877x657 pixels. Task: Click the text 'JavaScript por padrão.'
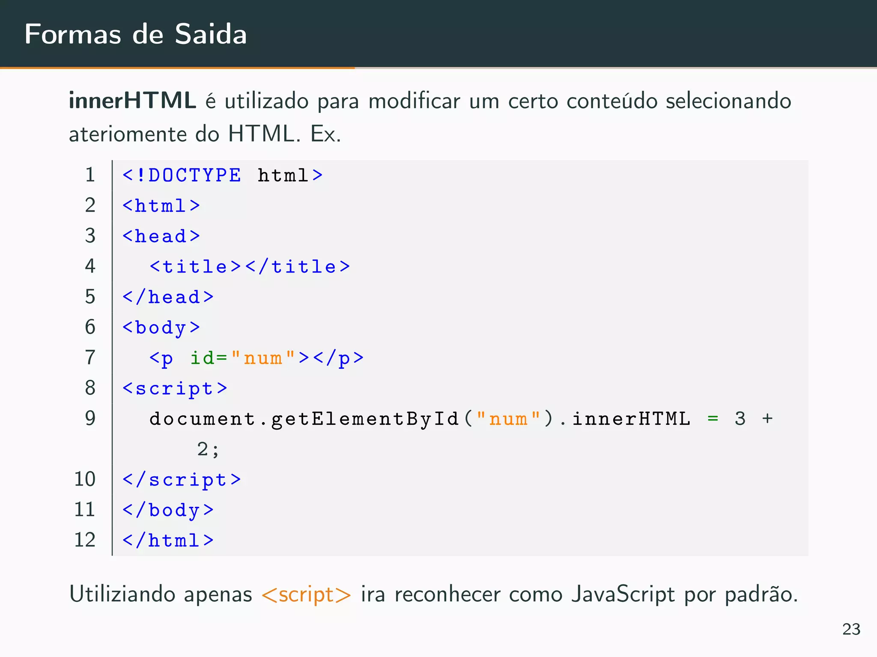tap(685, 595)
